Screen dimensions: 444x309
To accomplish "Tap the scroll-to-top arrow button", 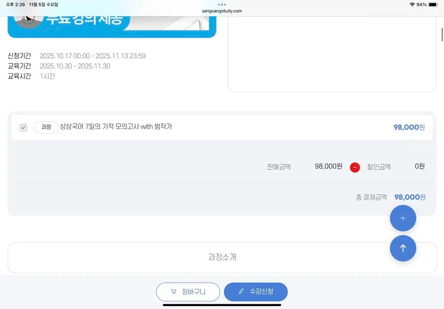I will point(403,248).
